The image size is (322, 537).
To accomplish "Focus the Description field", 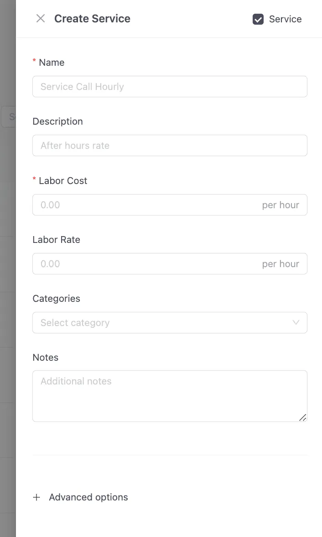I will pos(170,146).
